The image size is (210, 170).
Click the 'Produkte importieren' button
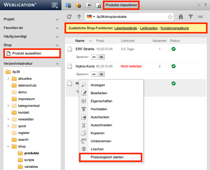click(121, 5)
